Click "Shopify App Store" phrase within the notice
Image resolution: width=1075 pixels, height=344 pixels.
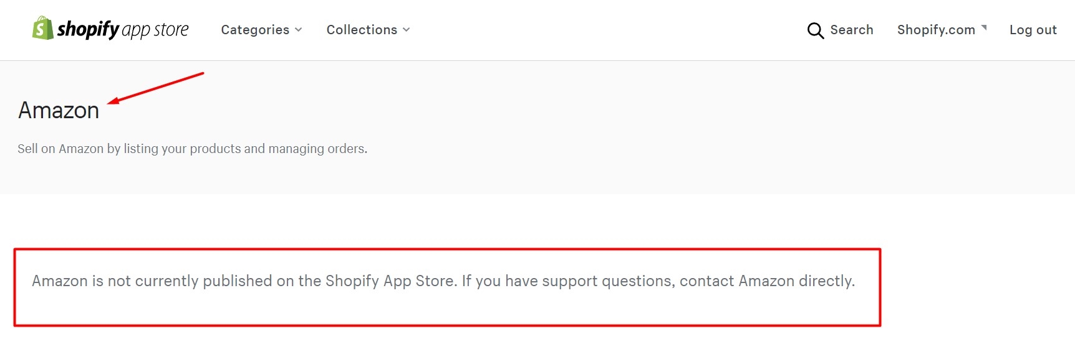[390, 281]
